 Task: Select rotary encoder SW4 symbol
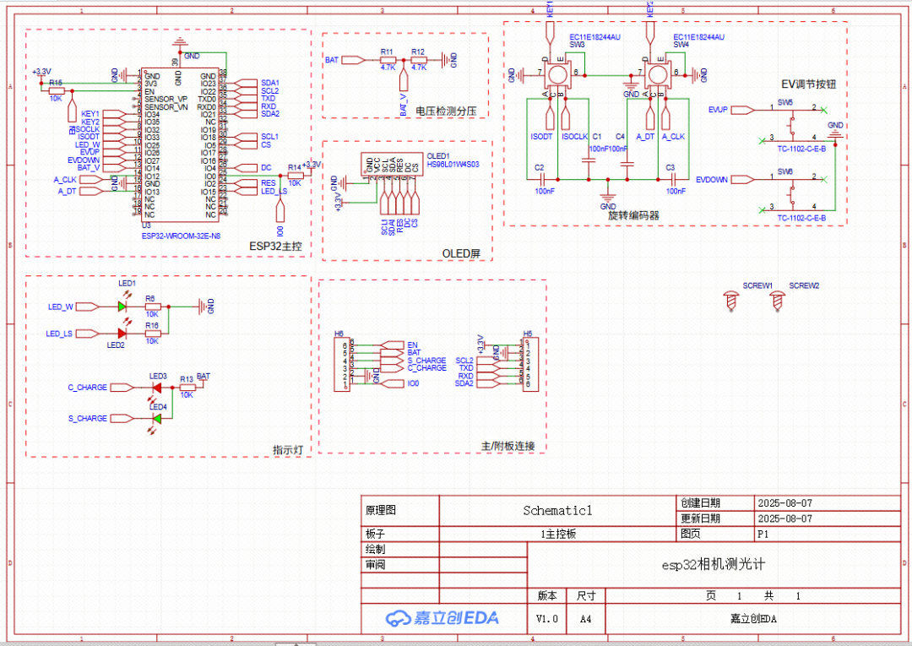coord(656,74)
